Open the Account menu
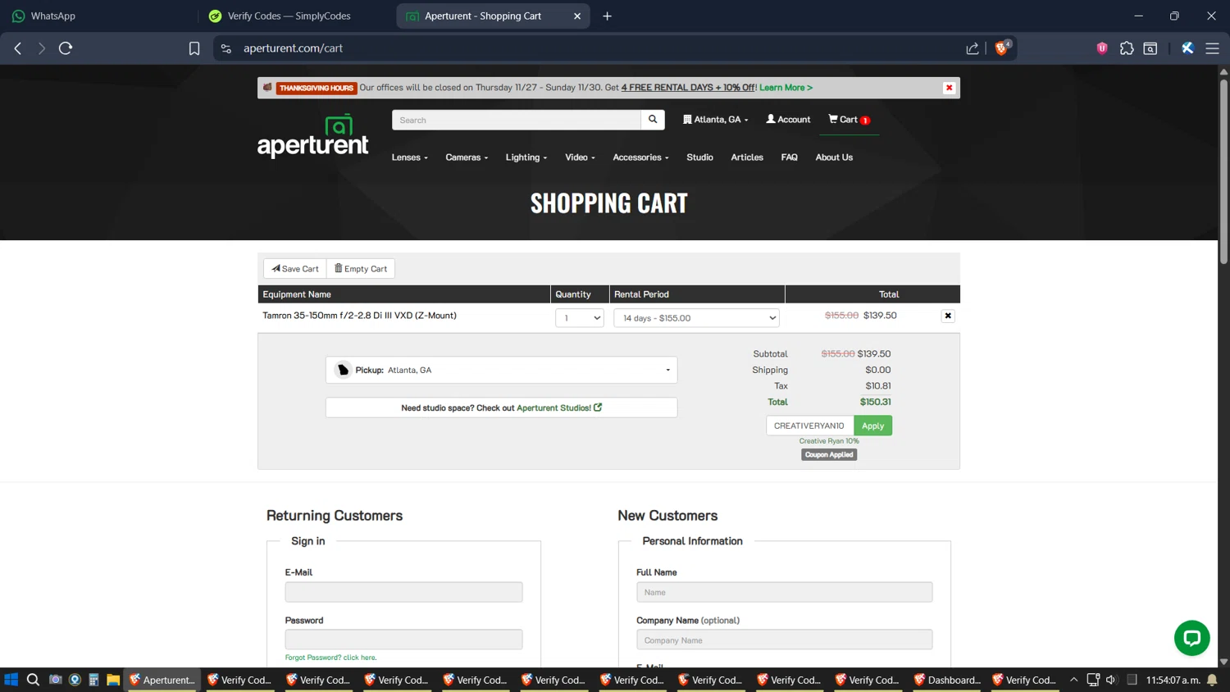 pos(788,120)
